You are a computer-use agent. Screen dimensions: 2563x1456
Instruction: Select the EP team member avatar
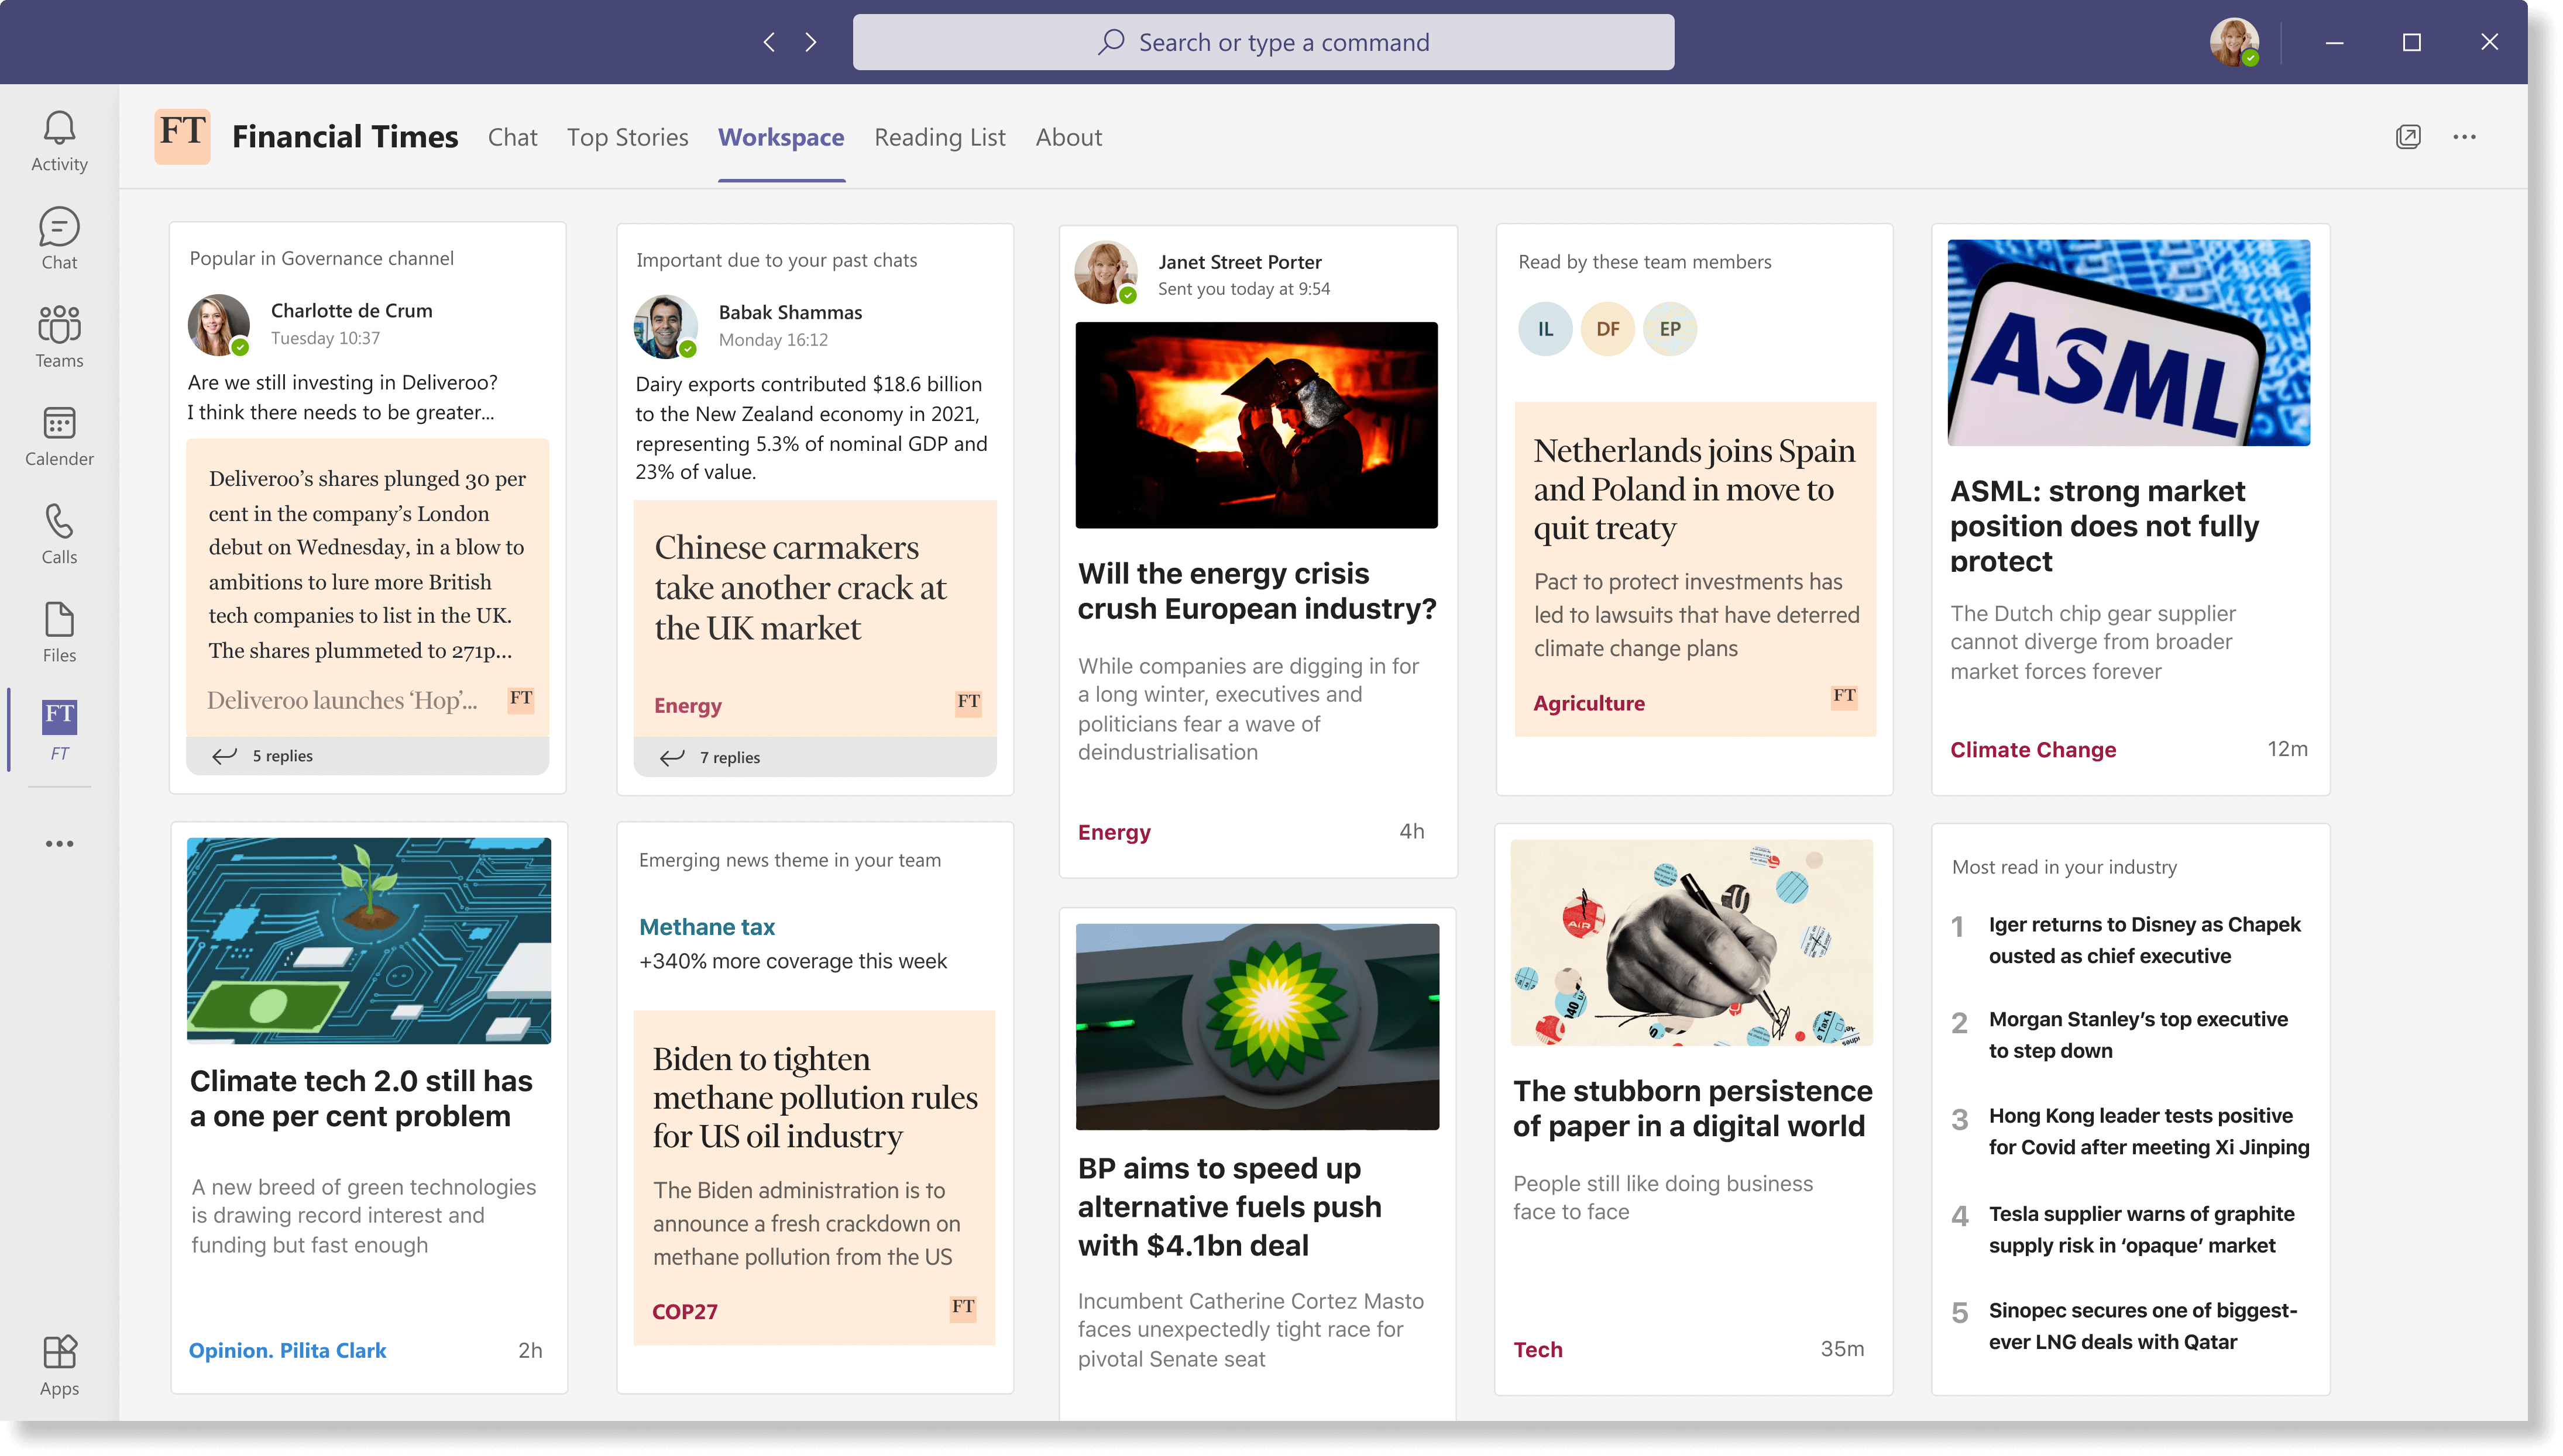point(1669,329)
